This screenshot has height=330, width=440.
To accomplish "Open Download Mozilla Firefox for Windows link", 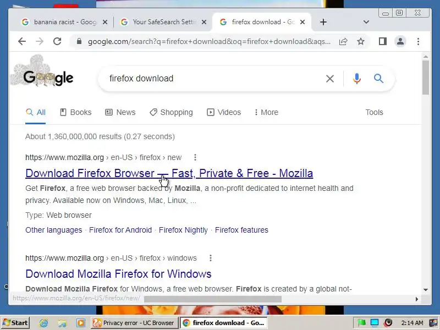I will (x=118, y=274).
